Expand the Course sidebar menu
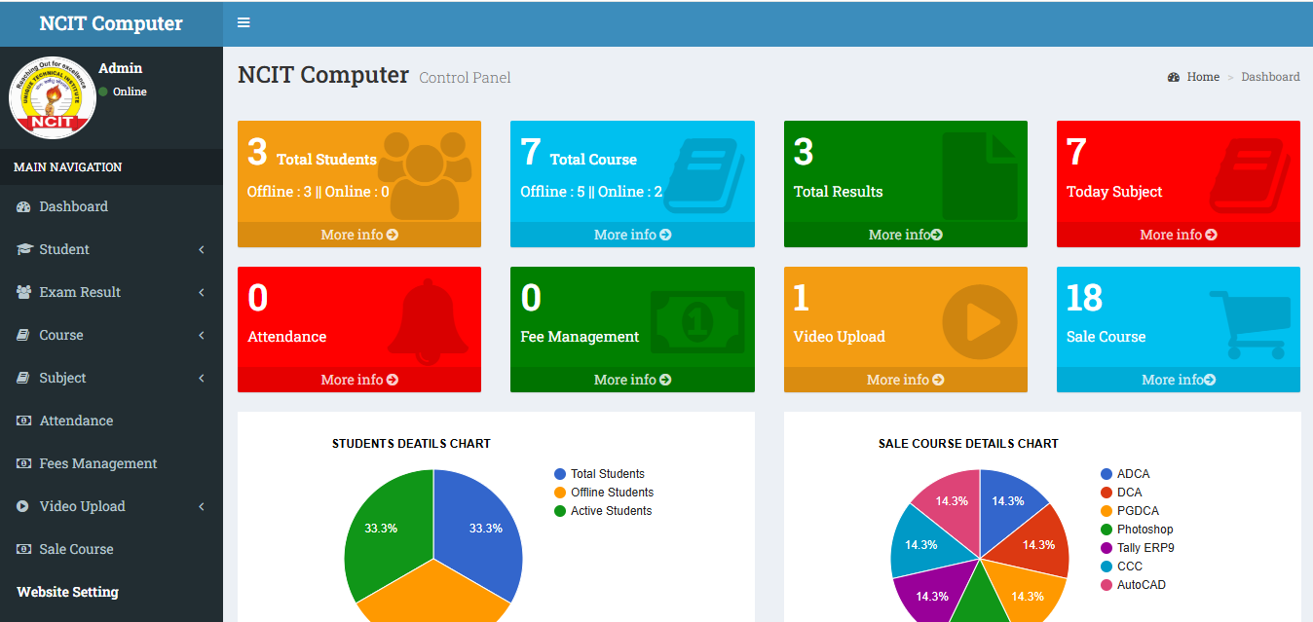1313x622 pixels. pyautogui.click(x=60, y=335)
